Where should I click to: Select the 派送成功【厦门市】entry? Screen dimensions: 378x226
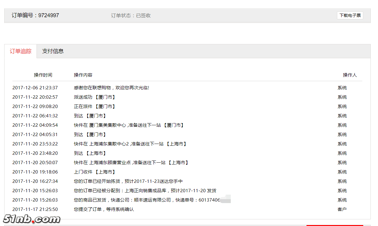(x=95, y=97)
